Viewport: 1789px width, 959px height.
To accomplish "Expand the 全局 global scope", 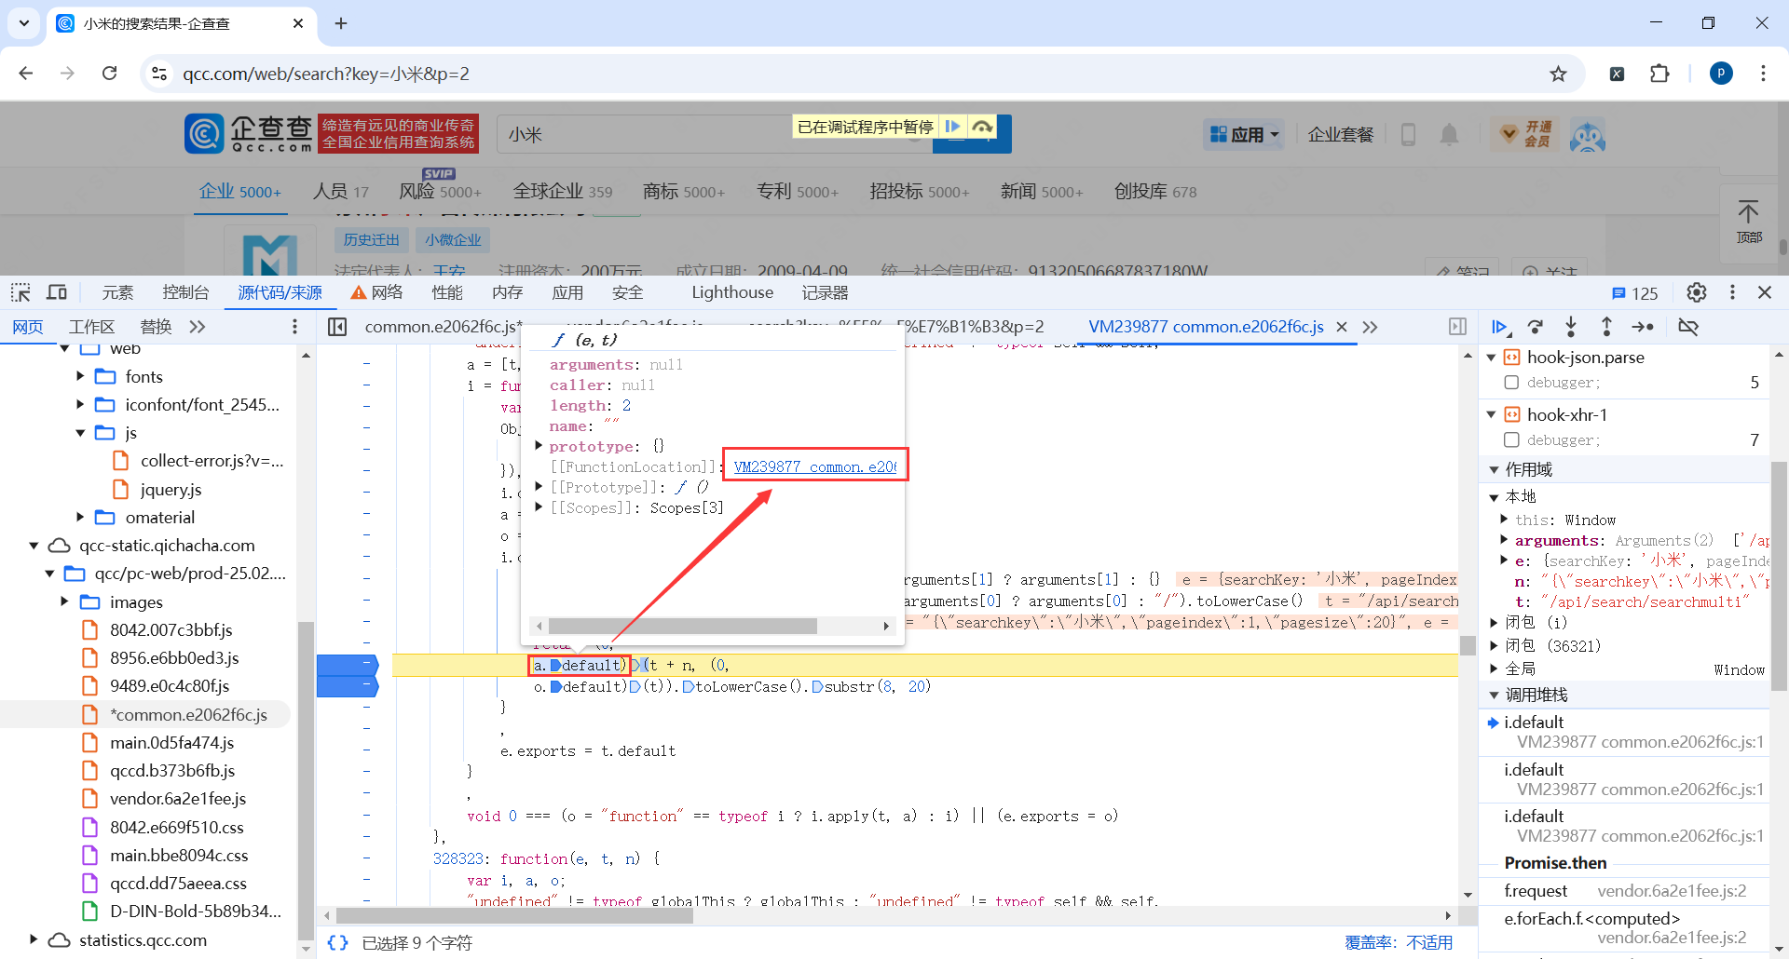I will tap(1494, 669).
